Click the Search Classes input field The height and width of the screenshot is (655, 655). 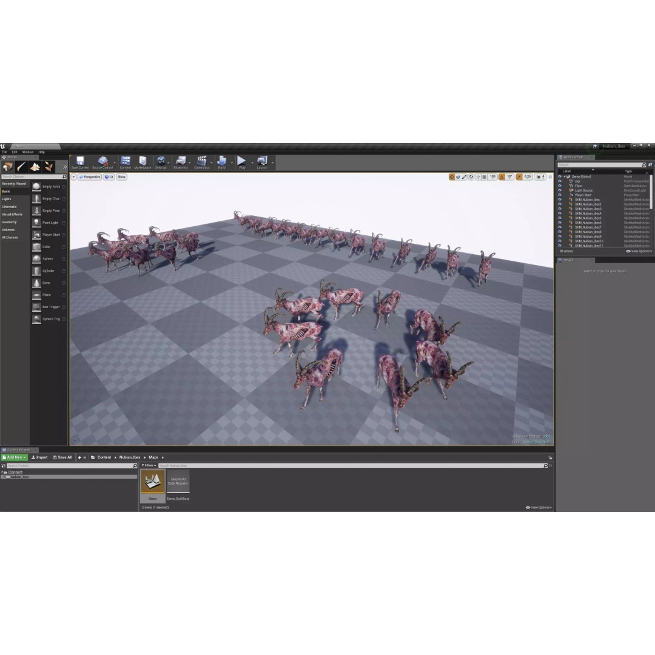click(x=33, y=176)
